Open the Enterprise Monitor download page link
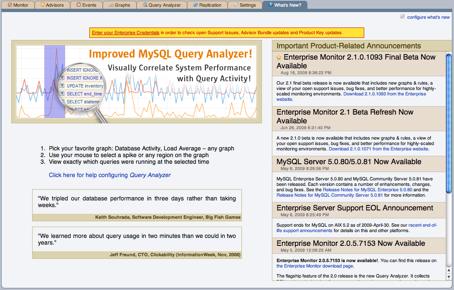Image resolution: width=454 pixels, height=290 pixels. (x=315, y=266)
